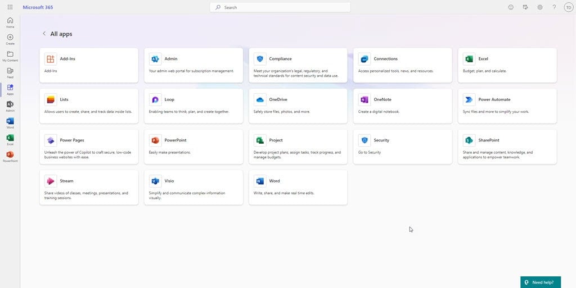This screenshot has height=288, width=576.
Task: Click the Connections app icon
Action: click(364, 59)
